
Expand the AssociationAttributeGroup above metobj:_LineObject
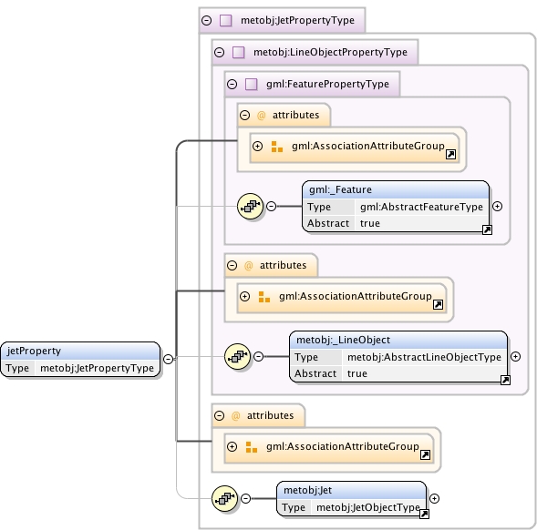[244, 297]
